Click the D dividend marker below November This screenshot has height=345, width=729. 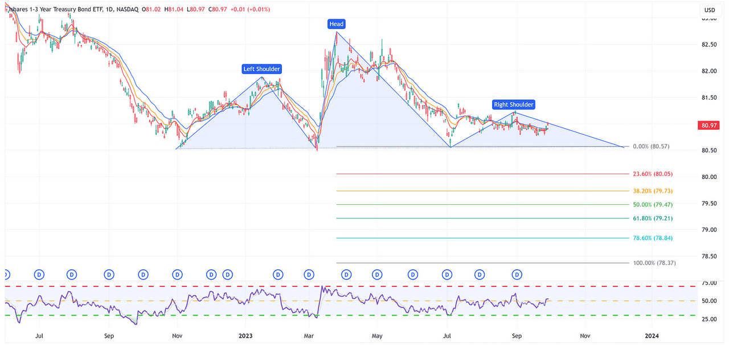[177, 274]
